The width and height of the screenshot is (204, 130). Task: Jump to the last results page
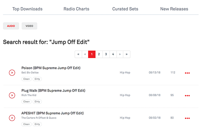pos(127,54)
